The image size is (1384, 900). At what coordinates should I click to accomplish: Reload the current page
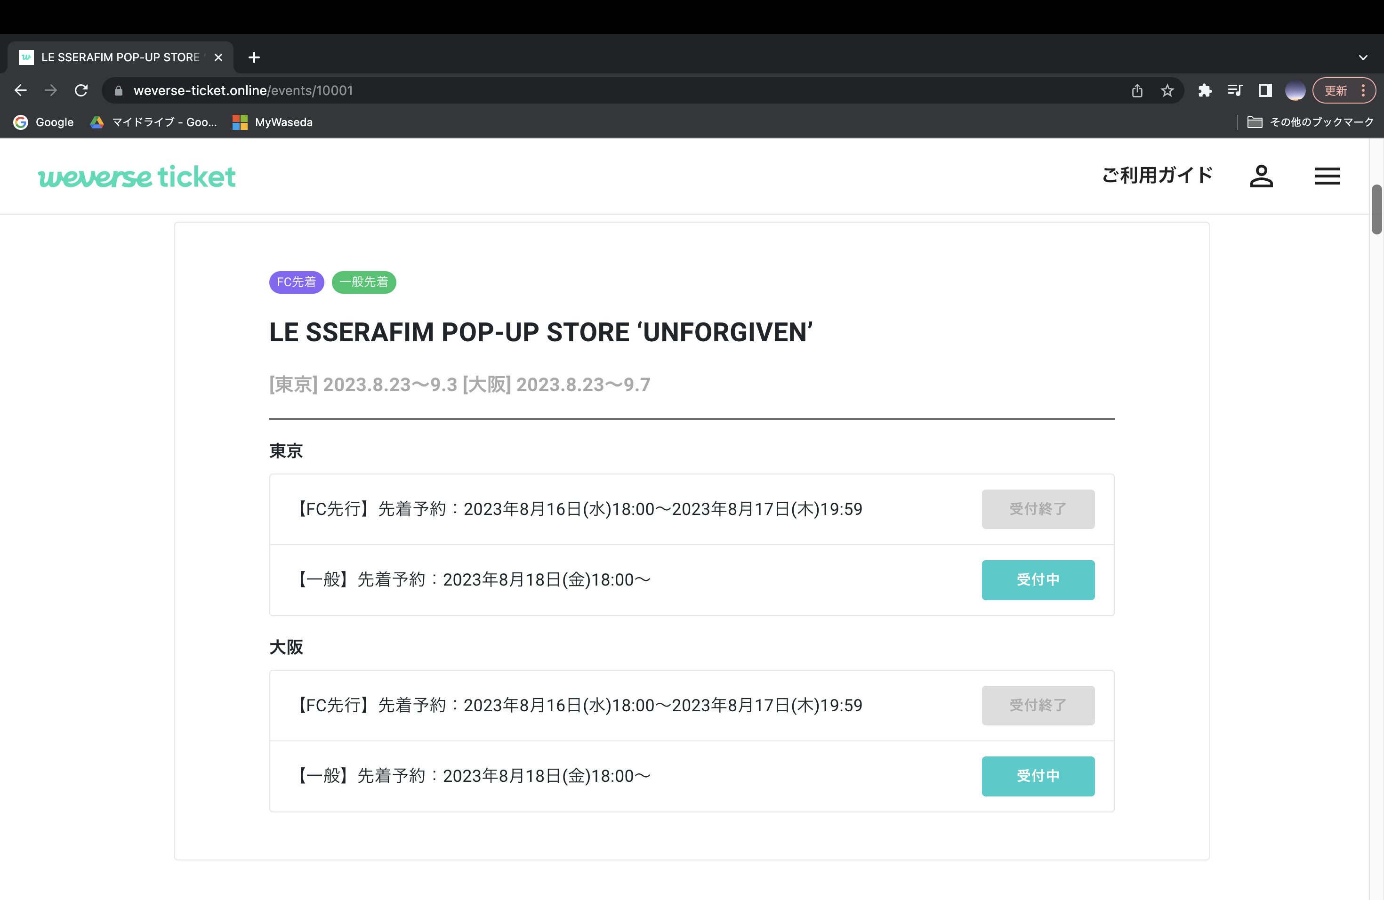tap(81, 90)
